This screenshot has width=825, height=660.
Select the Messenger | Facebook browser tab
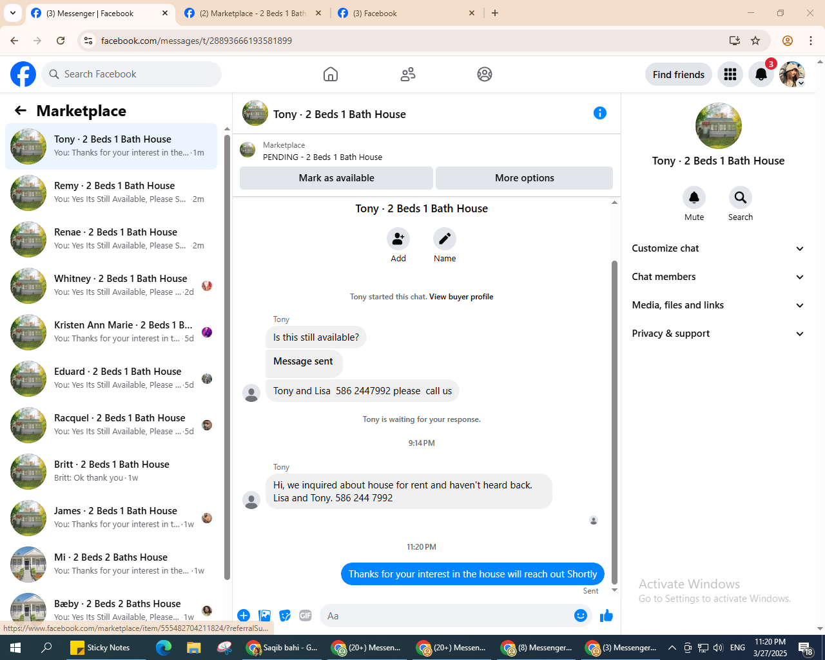(100, 13)
